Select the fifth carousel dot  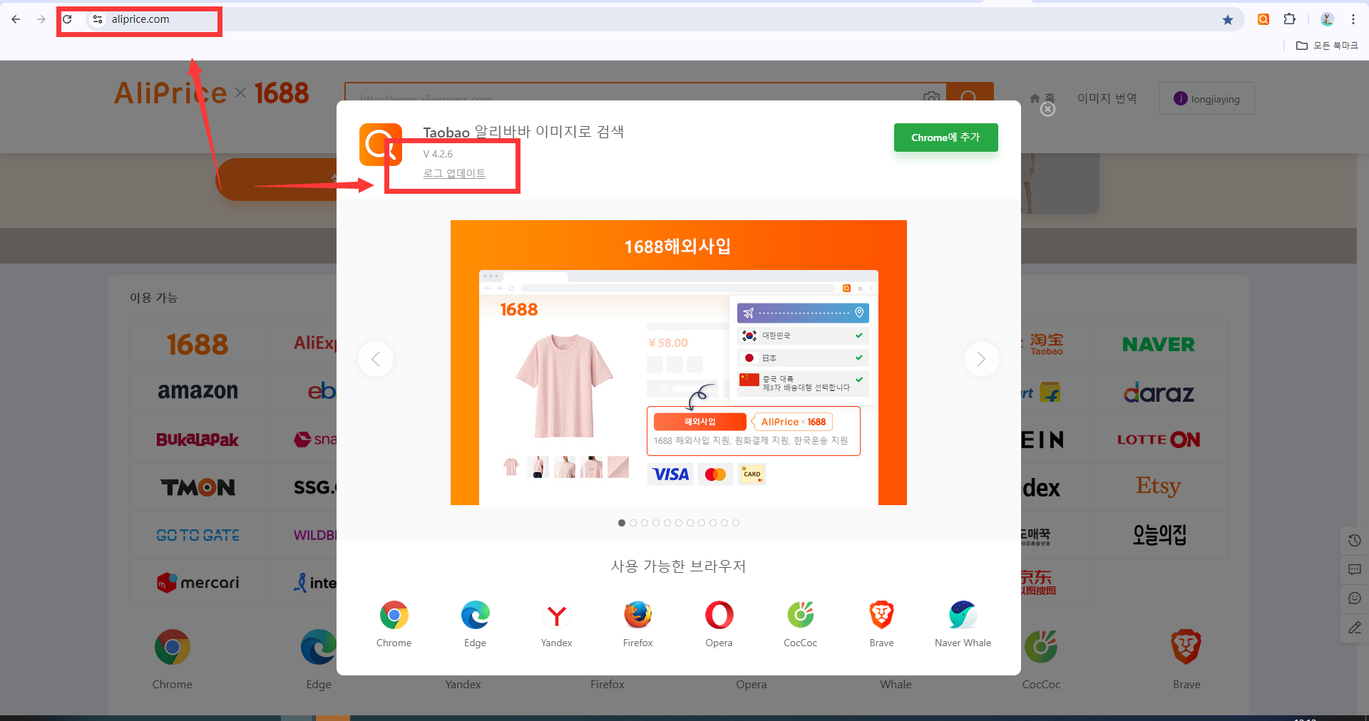click(667, 523)
